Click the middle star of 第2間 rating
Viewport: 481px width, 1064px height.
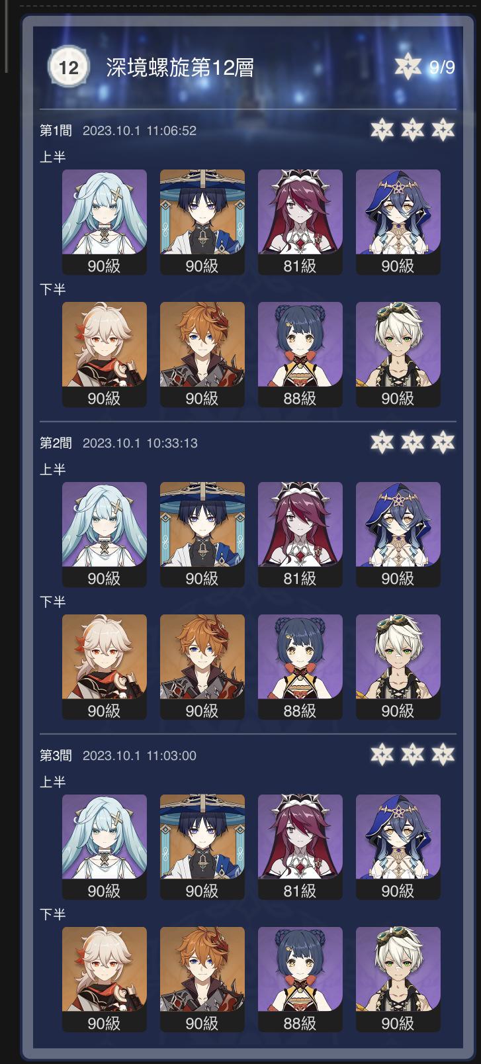(x=412, y=442)
